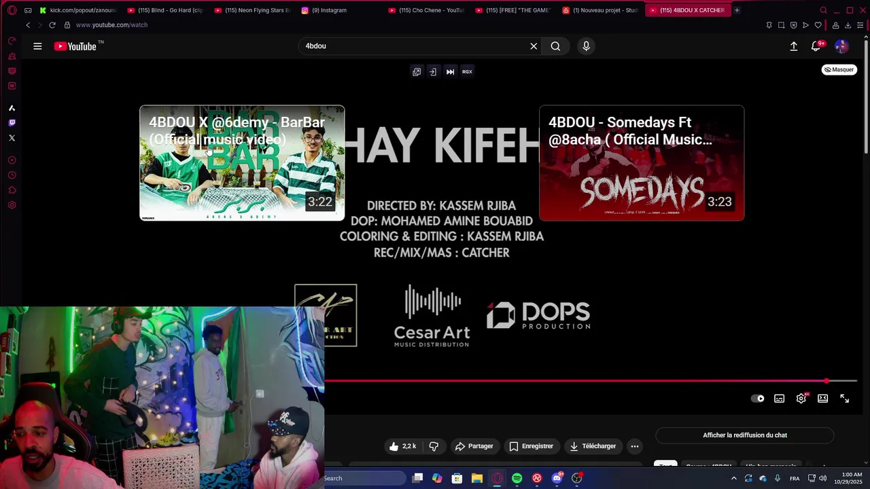Click the arrow-into-box icon above the video
Viewport: 870px width, 489px height.
pyautogui.click(x=433, y=71)
